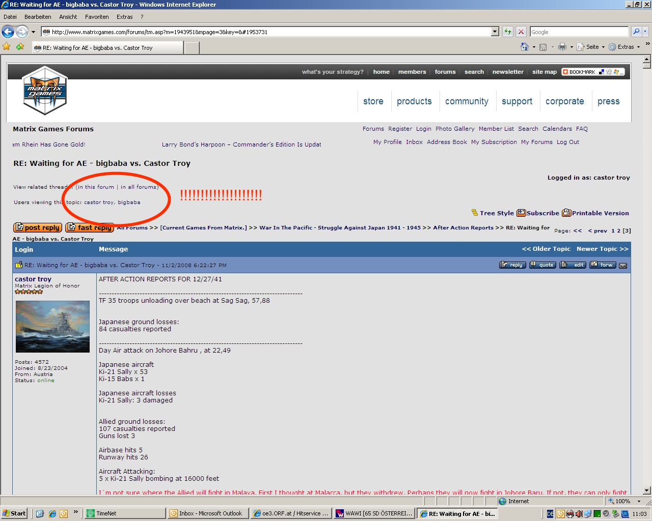This screenshot has height=521, width=652.
Task: Click the Photo Gallery link
Action: click(x=455, y=129)
